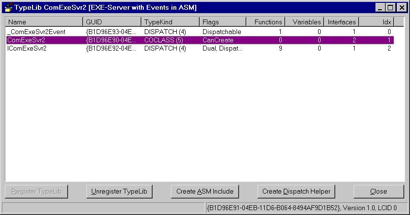Click the Unregister TypeLib button
This screenshot has height=215, width=410.
tap(119, 192)
